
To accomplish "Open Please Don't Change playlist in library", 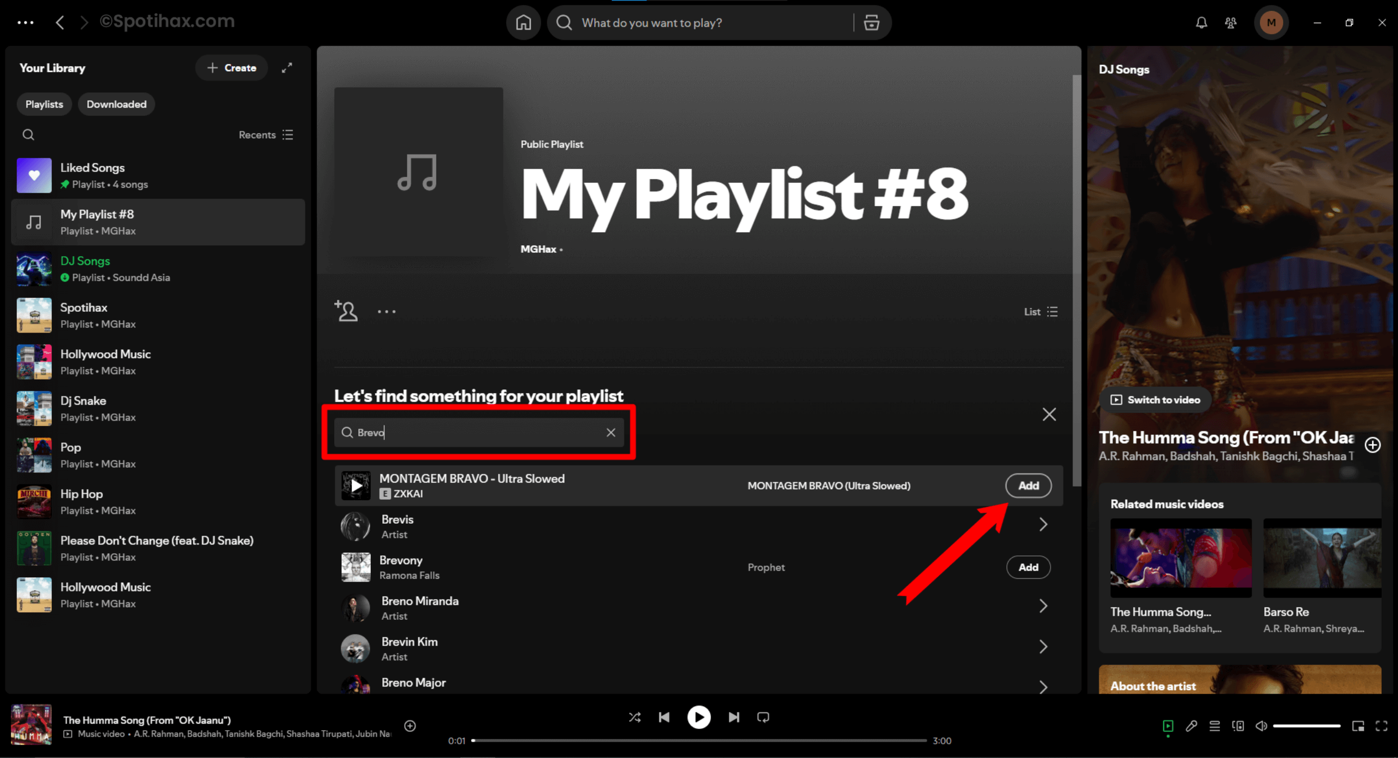I will click(158, 548).
